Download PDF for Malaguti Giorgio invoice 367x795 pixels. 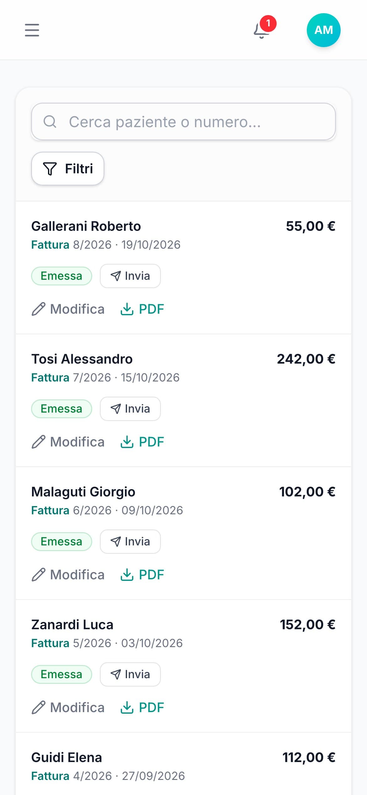[x=142, y=575]
